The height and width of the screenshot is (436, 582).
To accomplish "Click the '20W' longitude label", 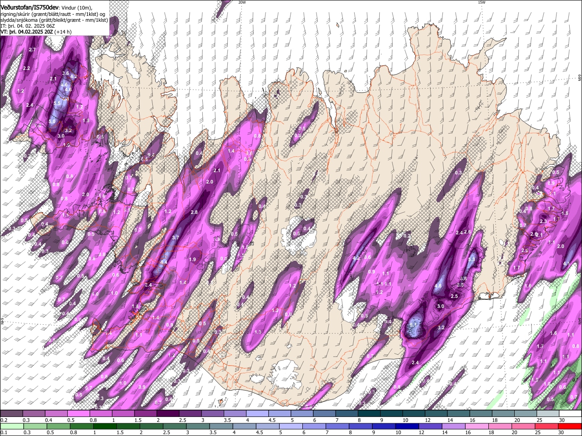I will (242, 2).
